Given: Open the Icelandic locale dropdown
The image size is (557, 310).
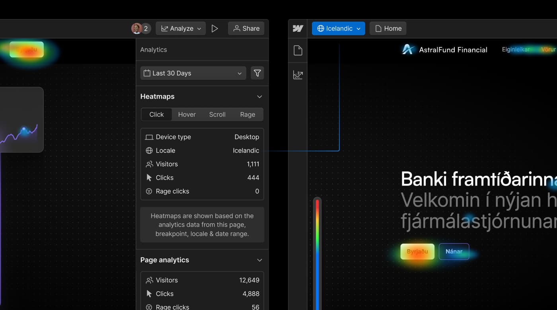Looking at the screenshot, I should click(338, 28).
